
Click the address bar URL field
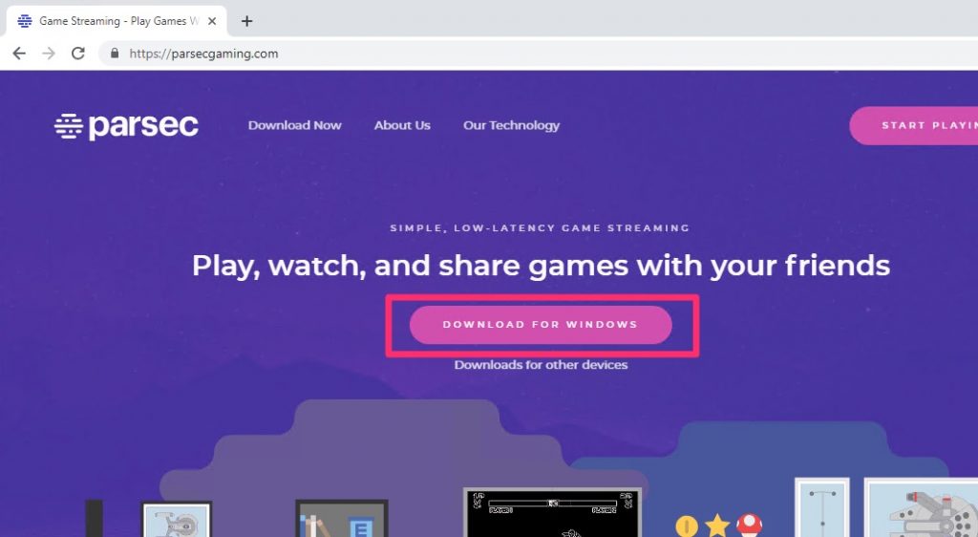(537, 54)
